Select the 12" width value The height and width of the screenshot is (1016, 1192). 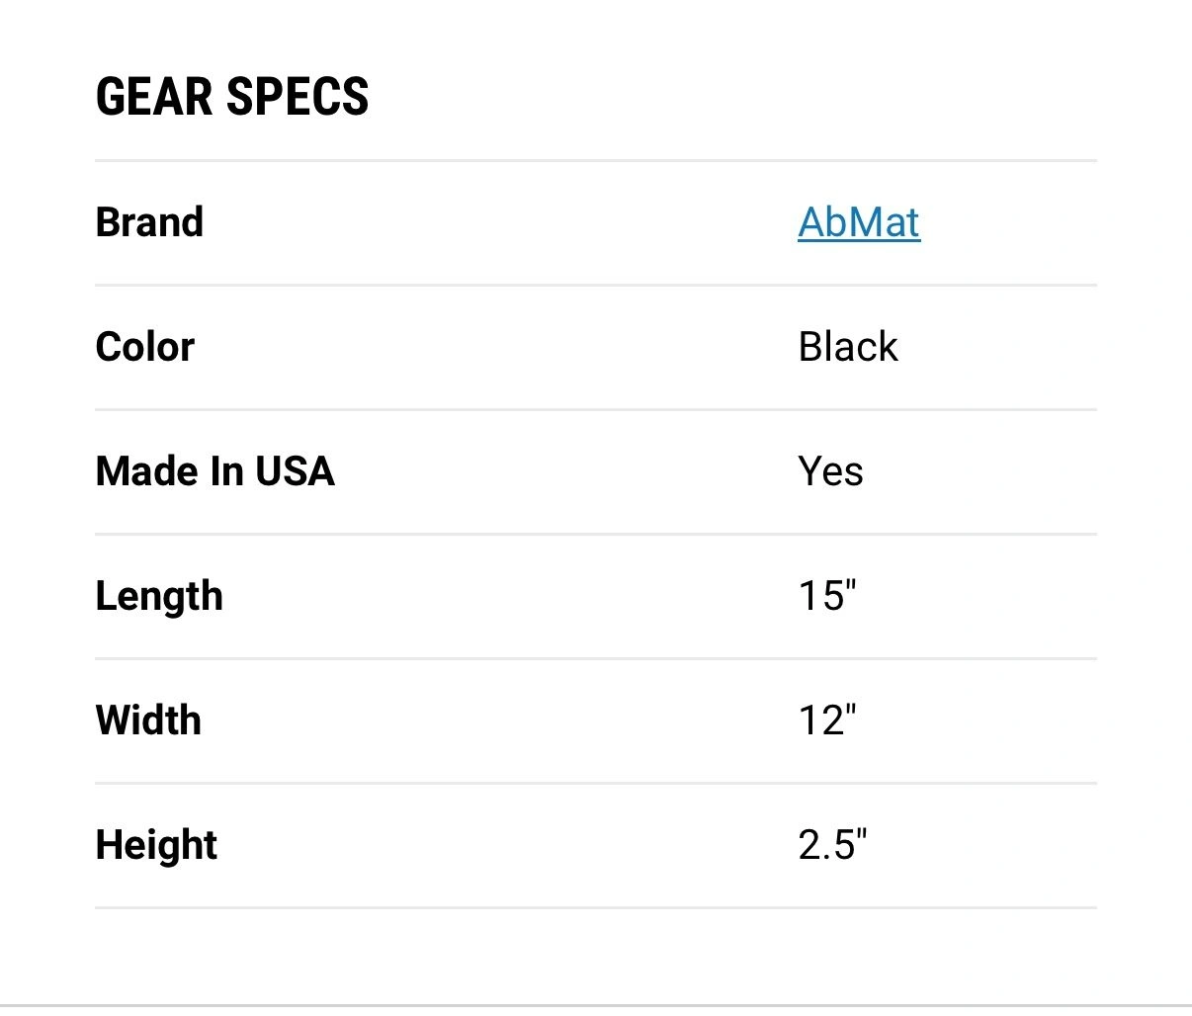coord(826,720)
